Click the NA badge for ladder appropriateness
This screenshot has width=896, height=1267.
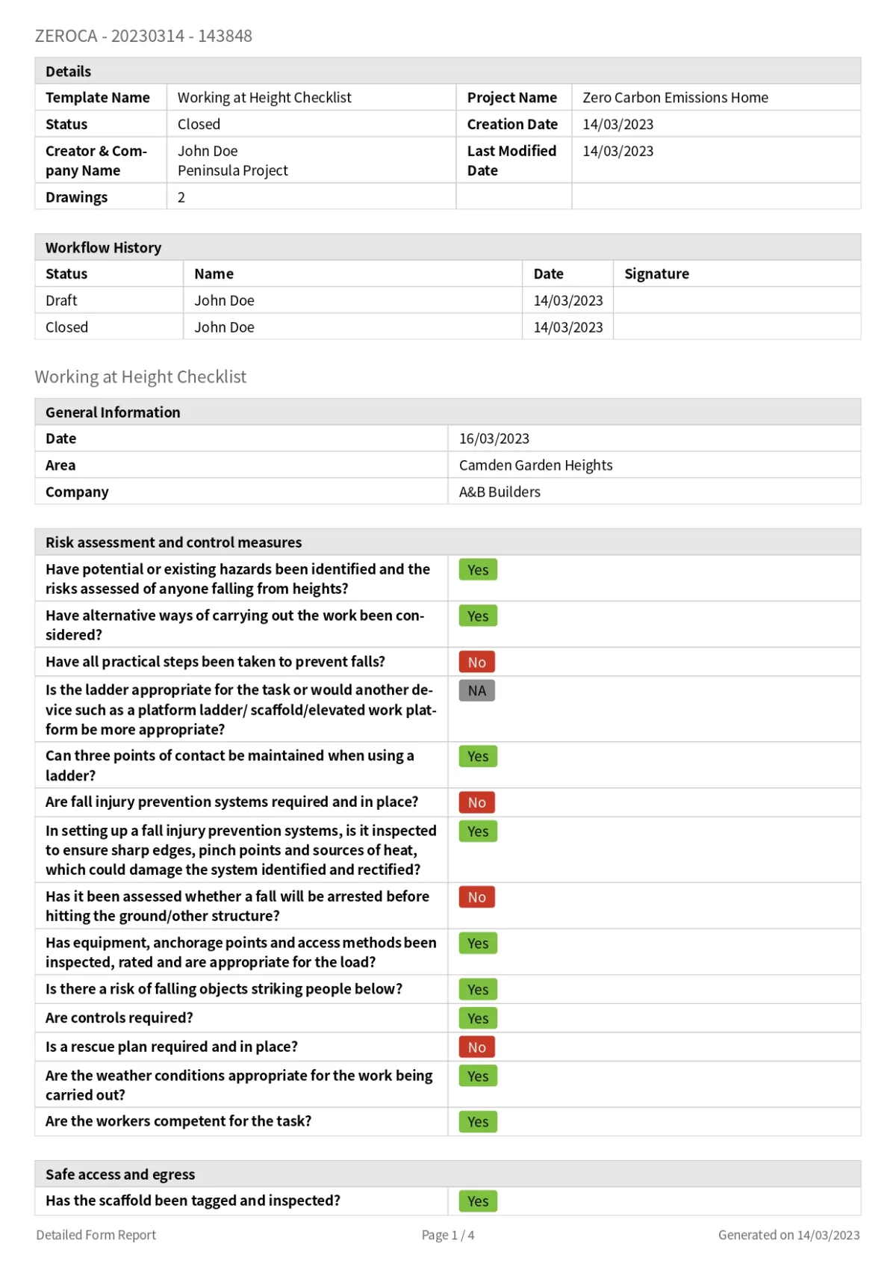[476, 690]
